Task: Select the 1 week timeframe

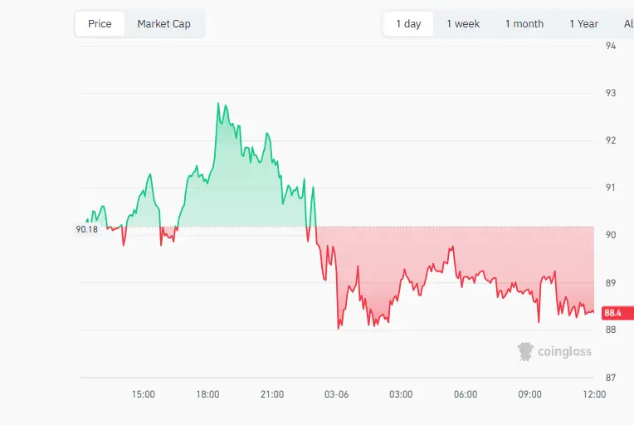Action: click(x=463, y=24)
